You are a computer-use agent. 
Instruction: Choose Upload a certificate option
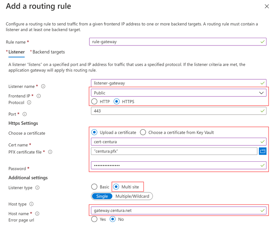click(94, 132)
